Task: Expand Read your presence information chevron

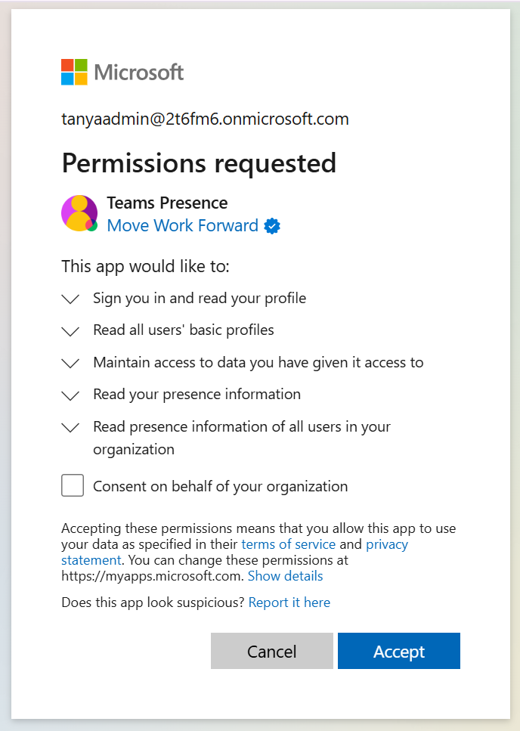Action: (70, 395)
